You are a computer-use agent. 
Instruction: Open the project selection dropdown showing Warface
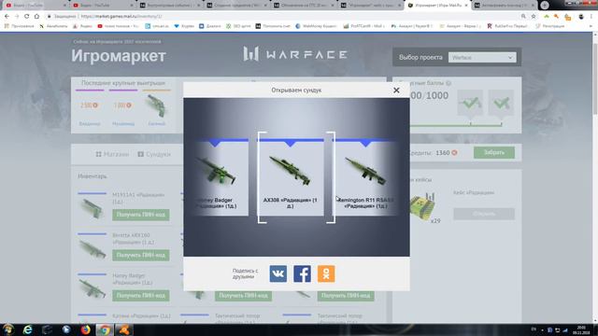point(482,58)
